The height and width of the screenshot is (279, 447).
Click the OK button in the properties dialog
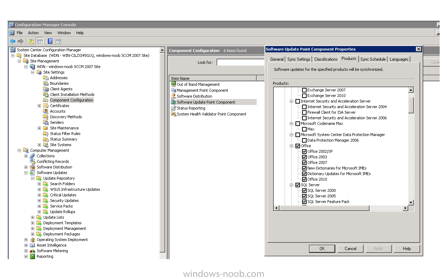coord(322,249)
